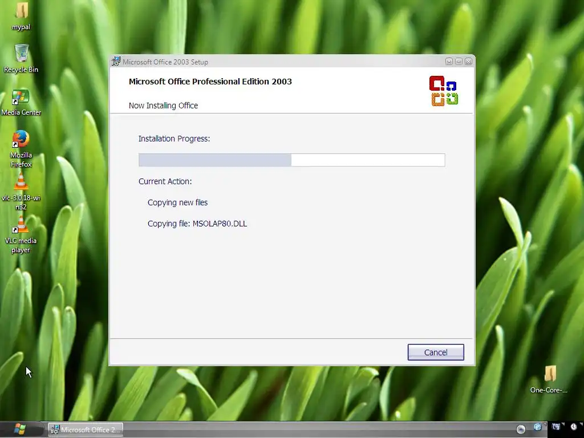Select the vlc-3.0.18-win32 installer icon
This screenshot has height=438, width=584.
click(21, 192)
